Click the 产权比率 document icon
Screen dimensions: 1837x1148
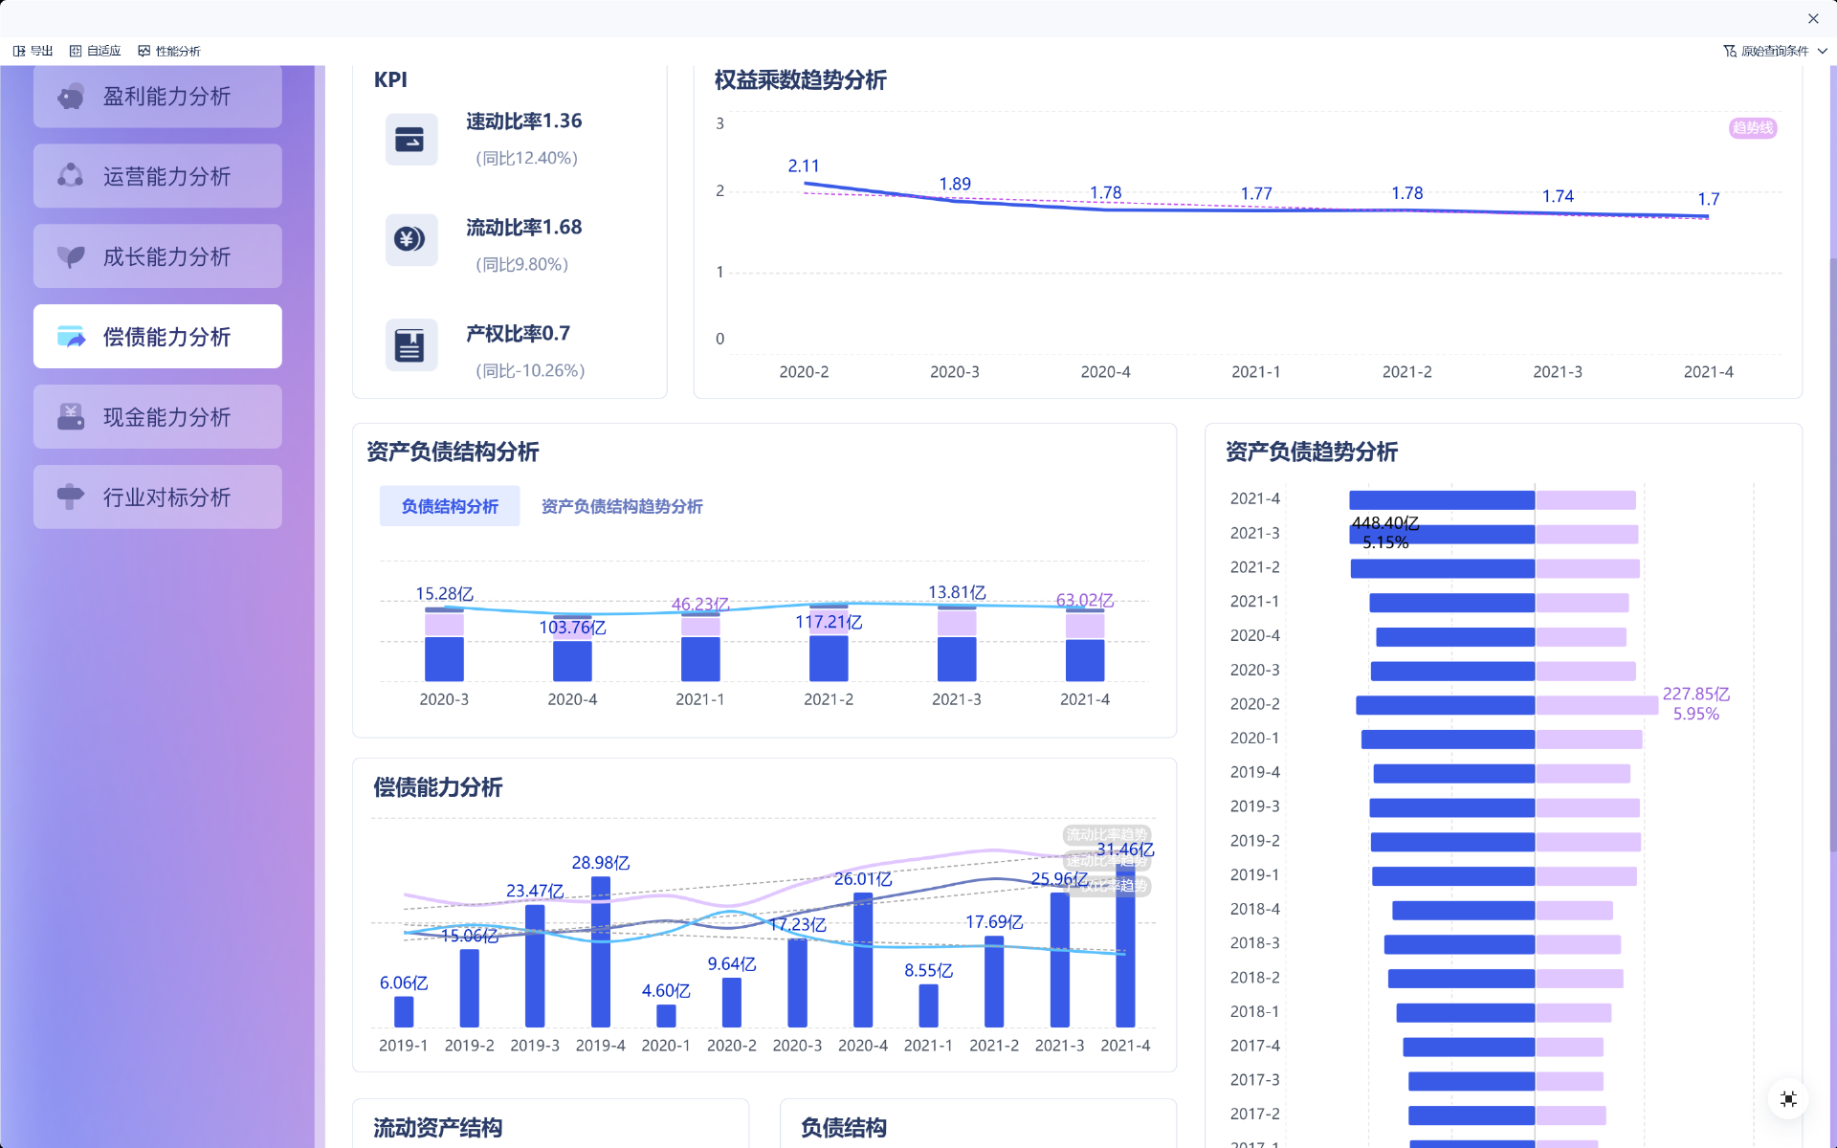[410, 345]
